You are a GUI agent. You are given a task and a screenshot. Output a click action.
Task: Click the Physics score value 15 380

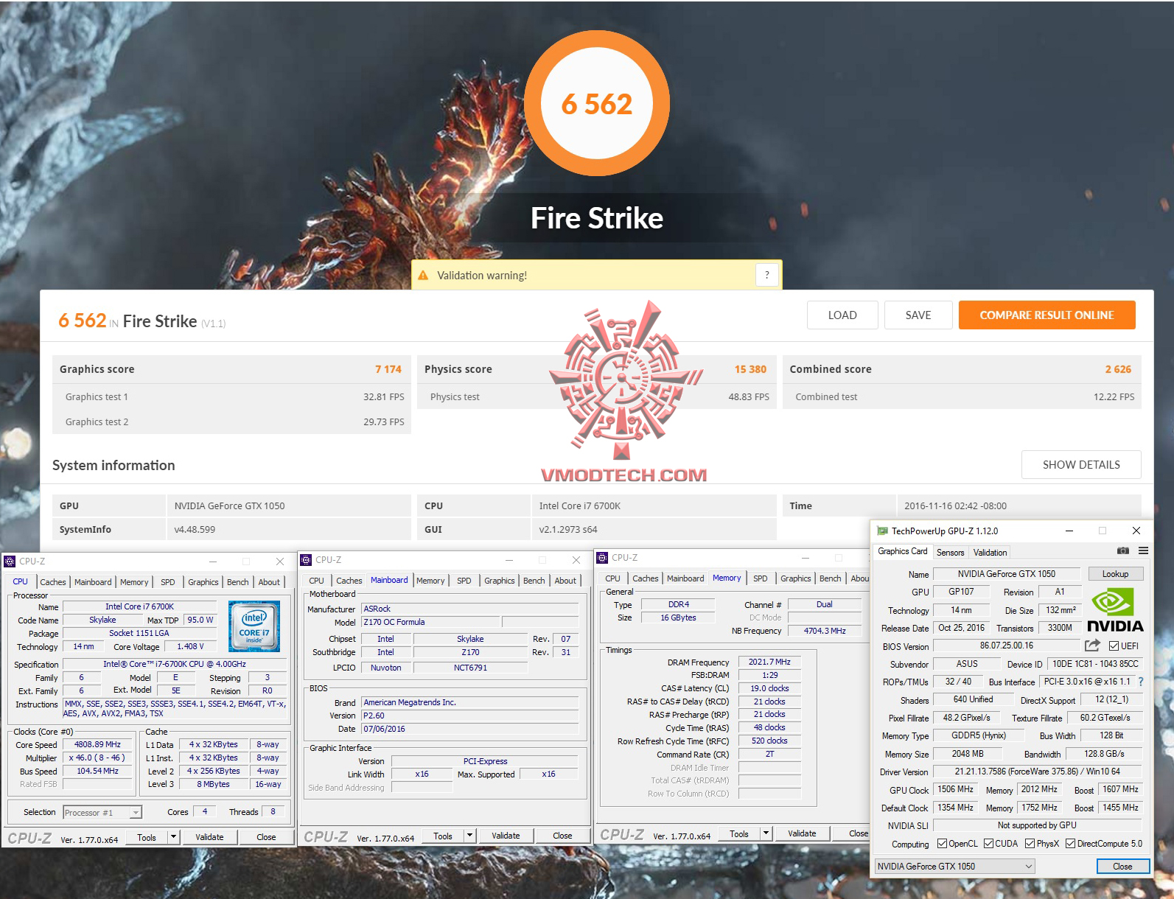(x=750, y=369)
